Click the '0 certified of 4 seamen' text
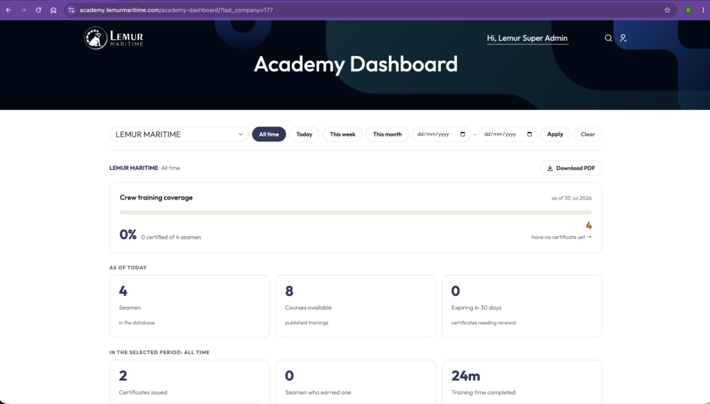 [171, 237]
